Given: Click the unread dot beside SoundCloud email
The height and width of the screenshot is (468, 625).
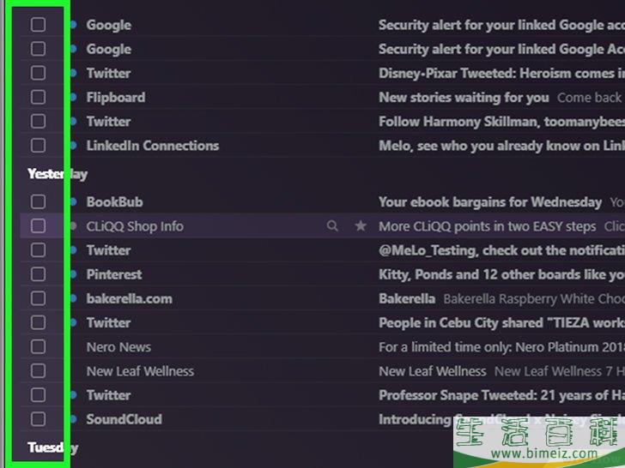Looking at the screenshot, I should [73, 419].
